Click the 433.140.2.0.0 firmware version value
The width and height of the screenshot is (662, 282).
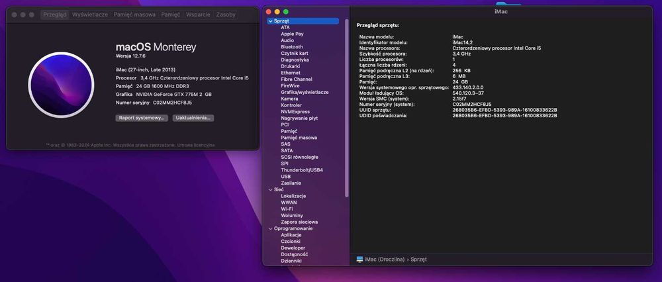[468, 87]
